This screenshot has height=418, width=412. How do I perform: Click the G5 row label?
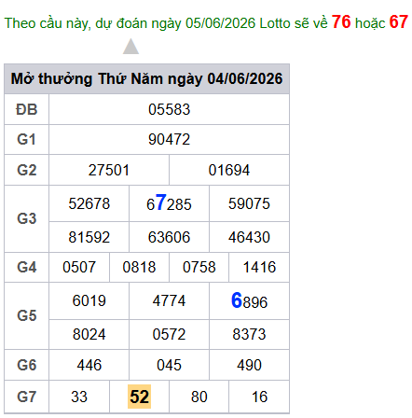point(27,315)
